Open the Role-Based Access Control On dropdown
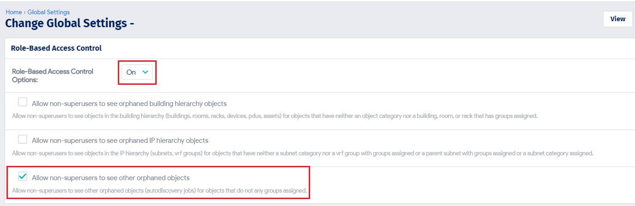635x206 pixels. click(x=137, y=72)
